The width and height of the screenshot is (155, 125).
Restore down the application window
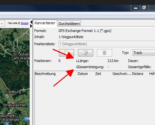(x=144, y=8)
